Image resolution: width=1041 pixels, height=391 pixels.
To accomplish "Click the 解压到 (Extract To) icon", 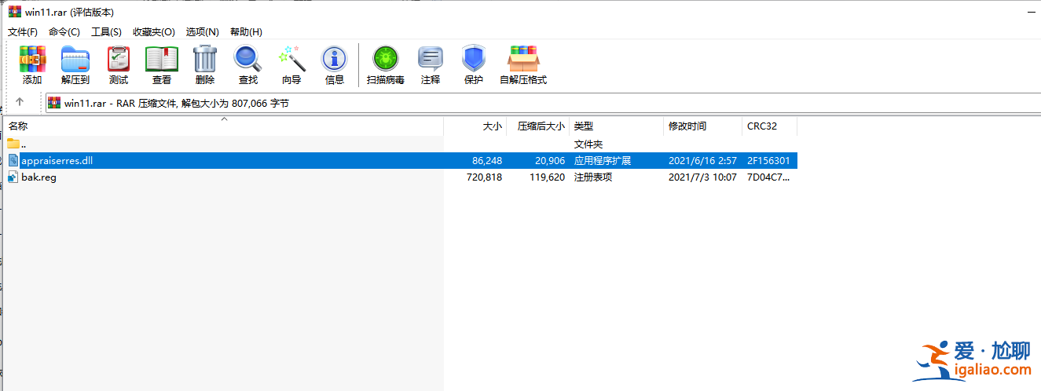I will coord(75,60).
